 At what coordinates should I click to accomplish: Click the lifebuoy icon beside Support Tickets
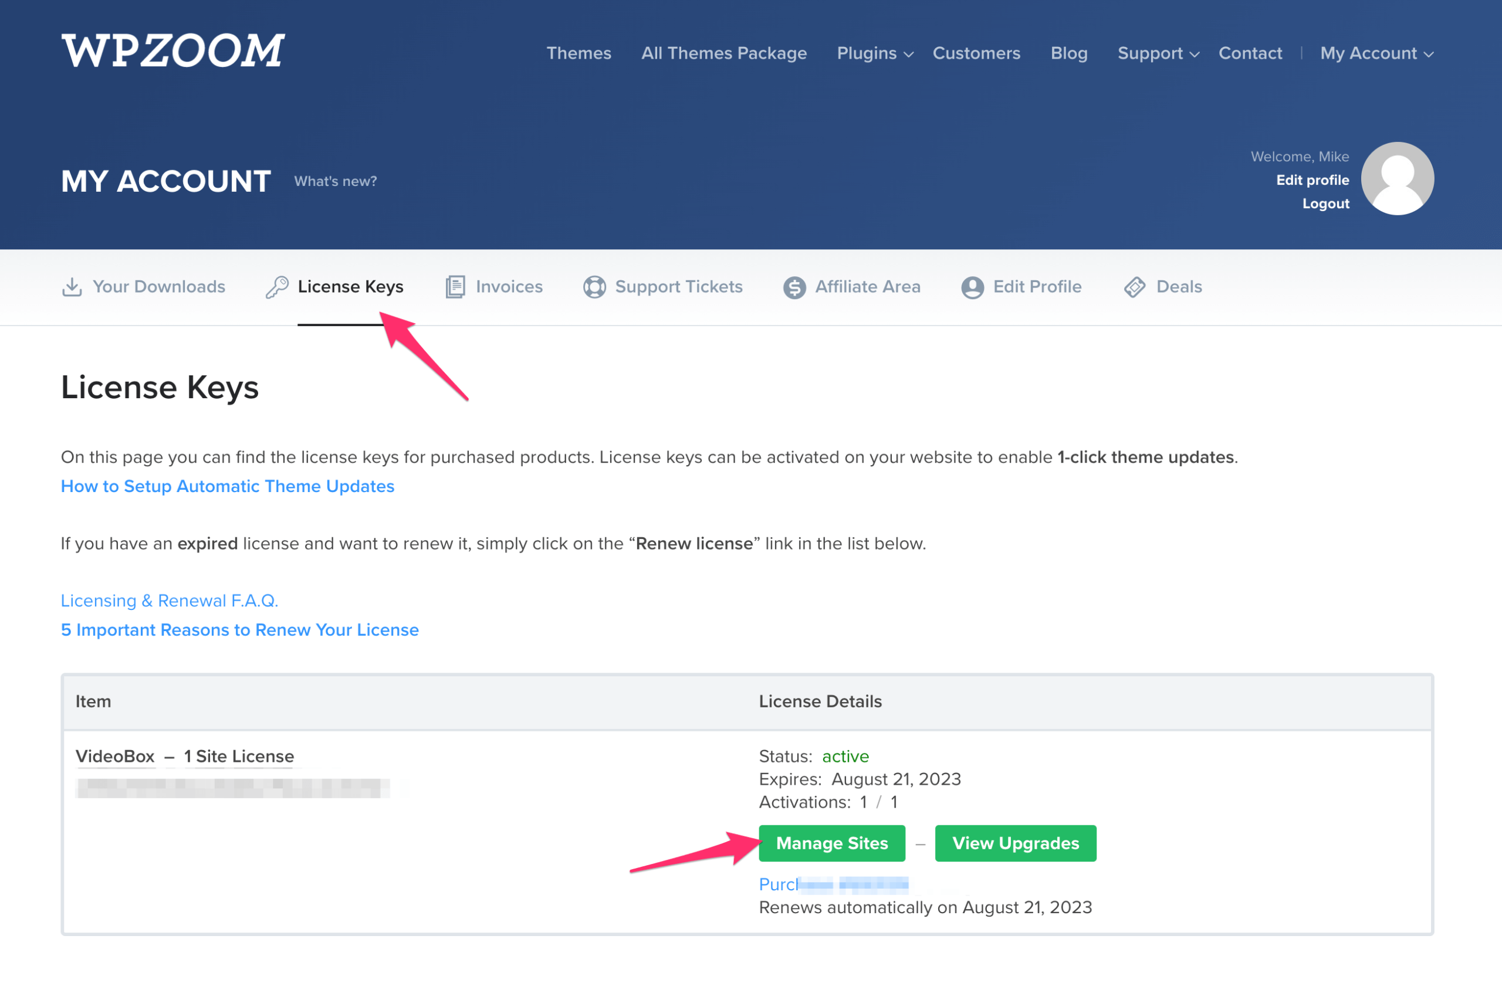click(x=594, y=287)
